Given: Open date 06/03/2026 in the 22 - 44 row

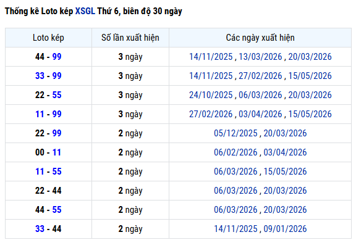Looking at the screenshot, I should (x=235, y=191).
